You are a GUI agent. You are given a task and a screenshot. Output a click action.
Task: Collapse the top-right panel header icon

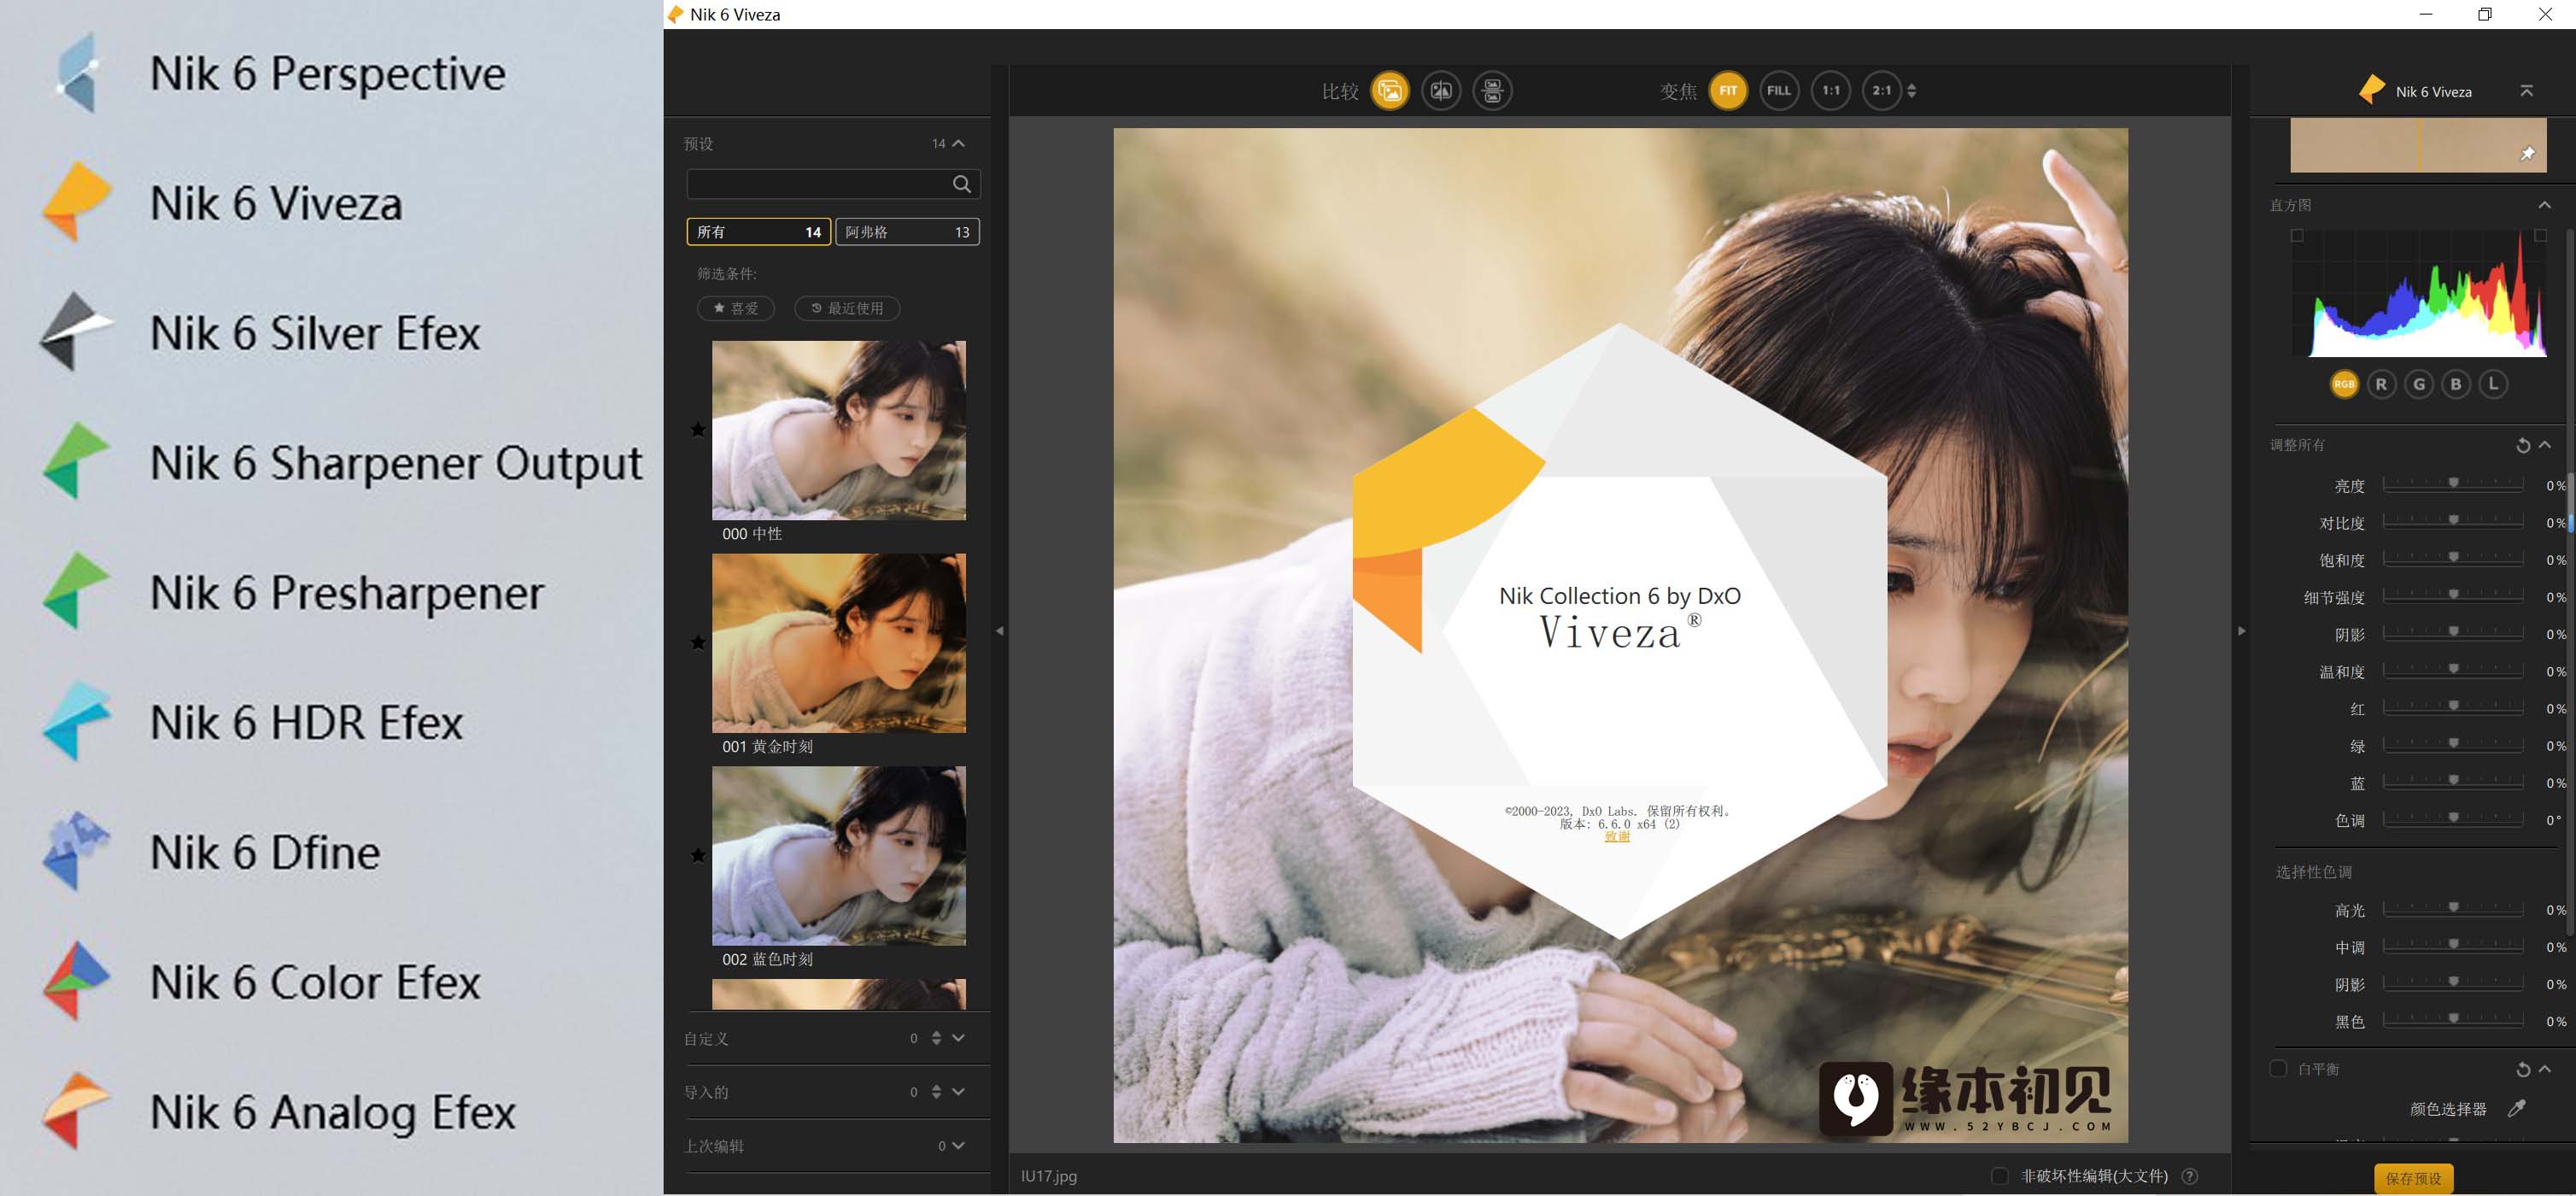click(2526, 91)
